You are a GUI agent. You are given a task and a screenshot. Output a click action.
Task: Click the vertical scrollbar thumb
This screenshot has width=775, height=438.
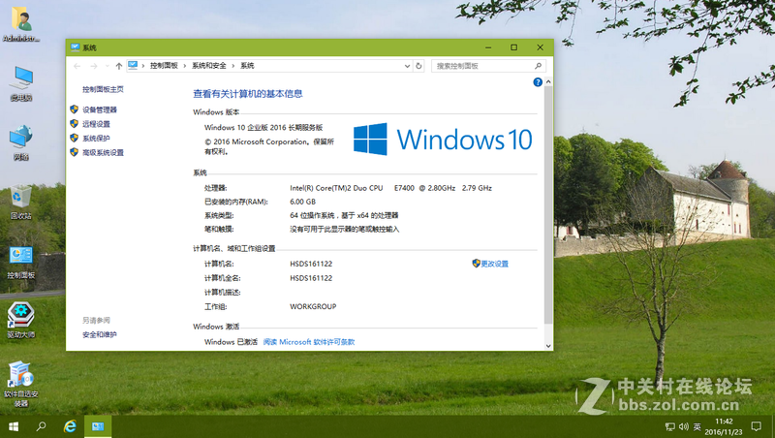tap(548, 205)
